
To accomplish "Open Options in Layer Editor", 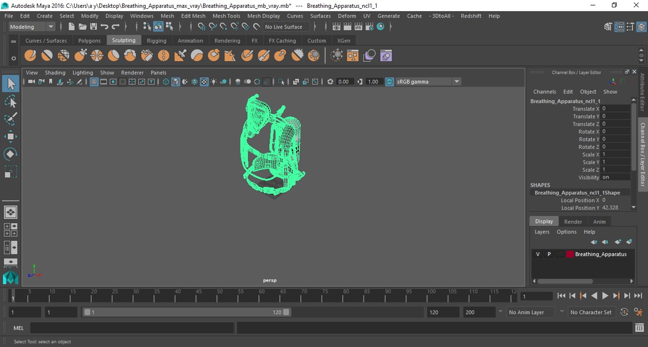I will (566, 232).
